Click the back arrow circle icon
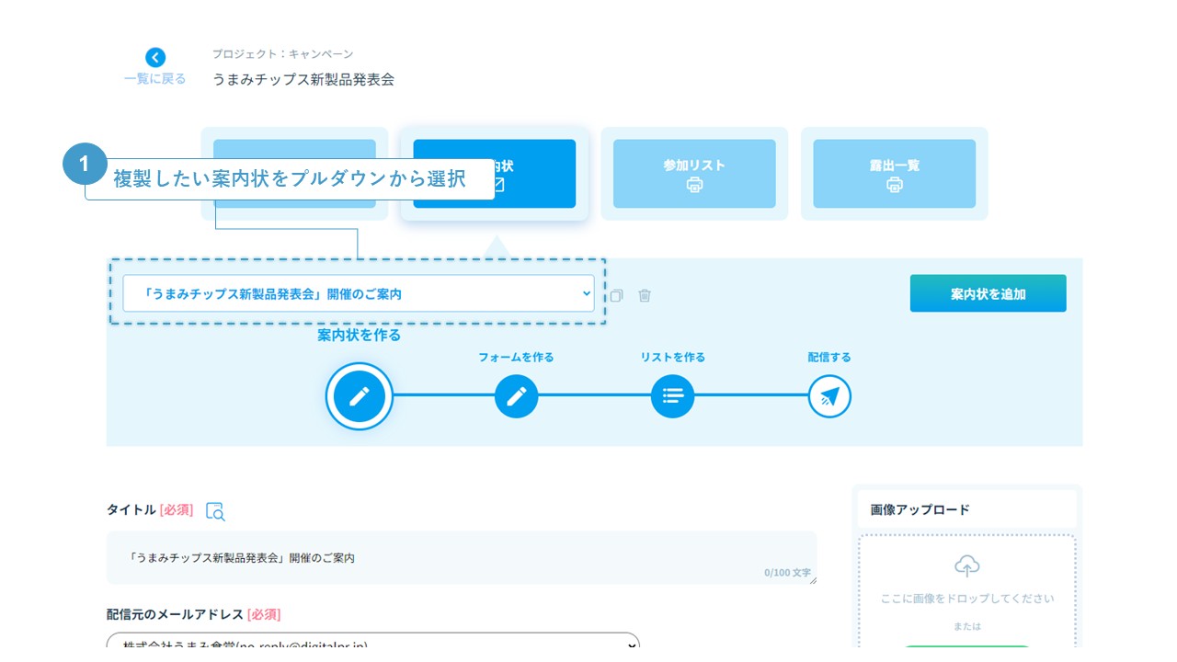 click(x=155, y=57)
